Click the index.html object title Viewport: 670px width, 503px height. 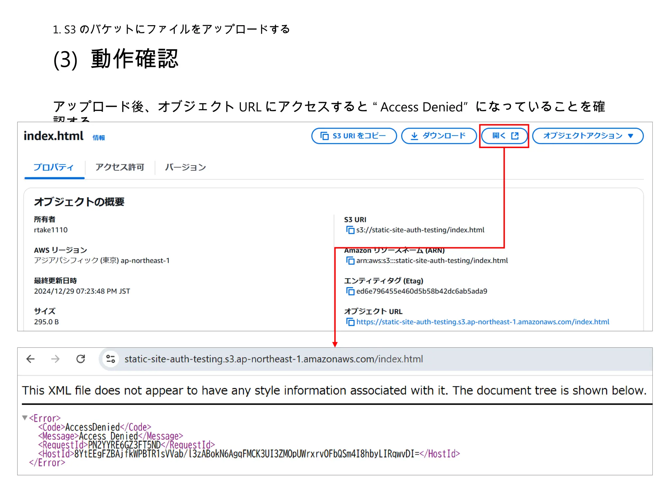coord(54,136)
